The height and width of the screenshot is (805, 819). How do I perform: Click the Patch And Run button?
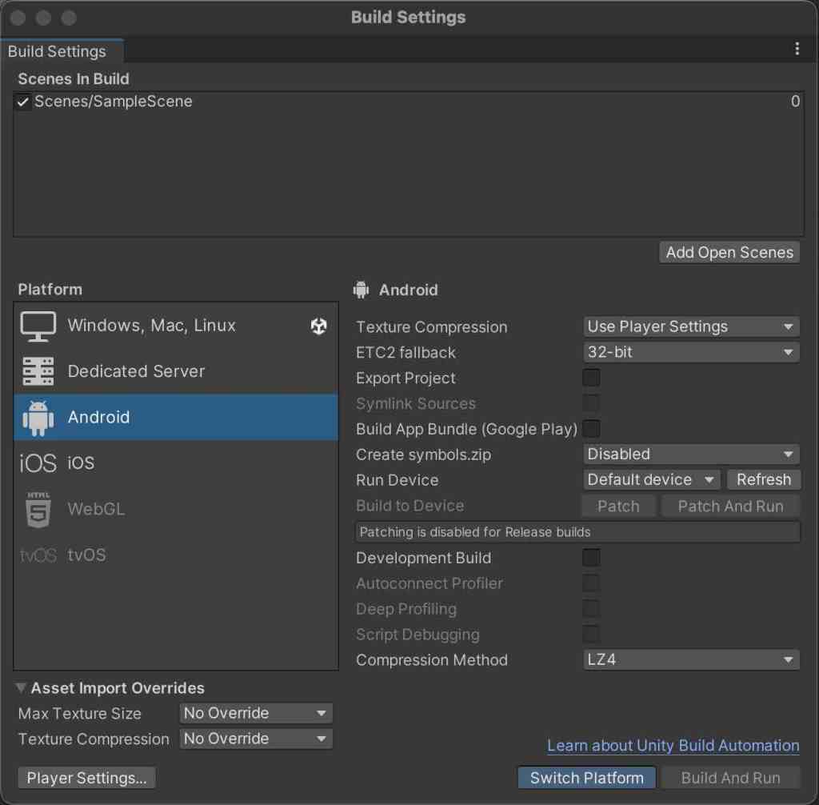(x=730, y=506)
